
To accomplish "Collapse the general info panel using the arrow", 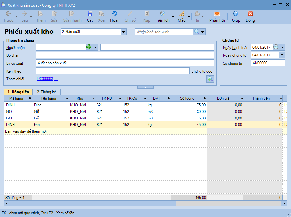I will 145,87.
